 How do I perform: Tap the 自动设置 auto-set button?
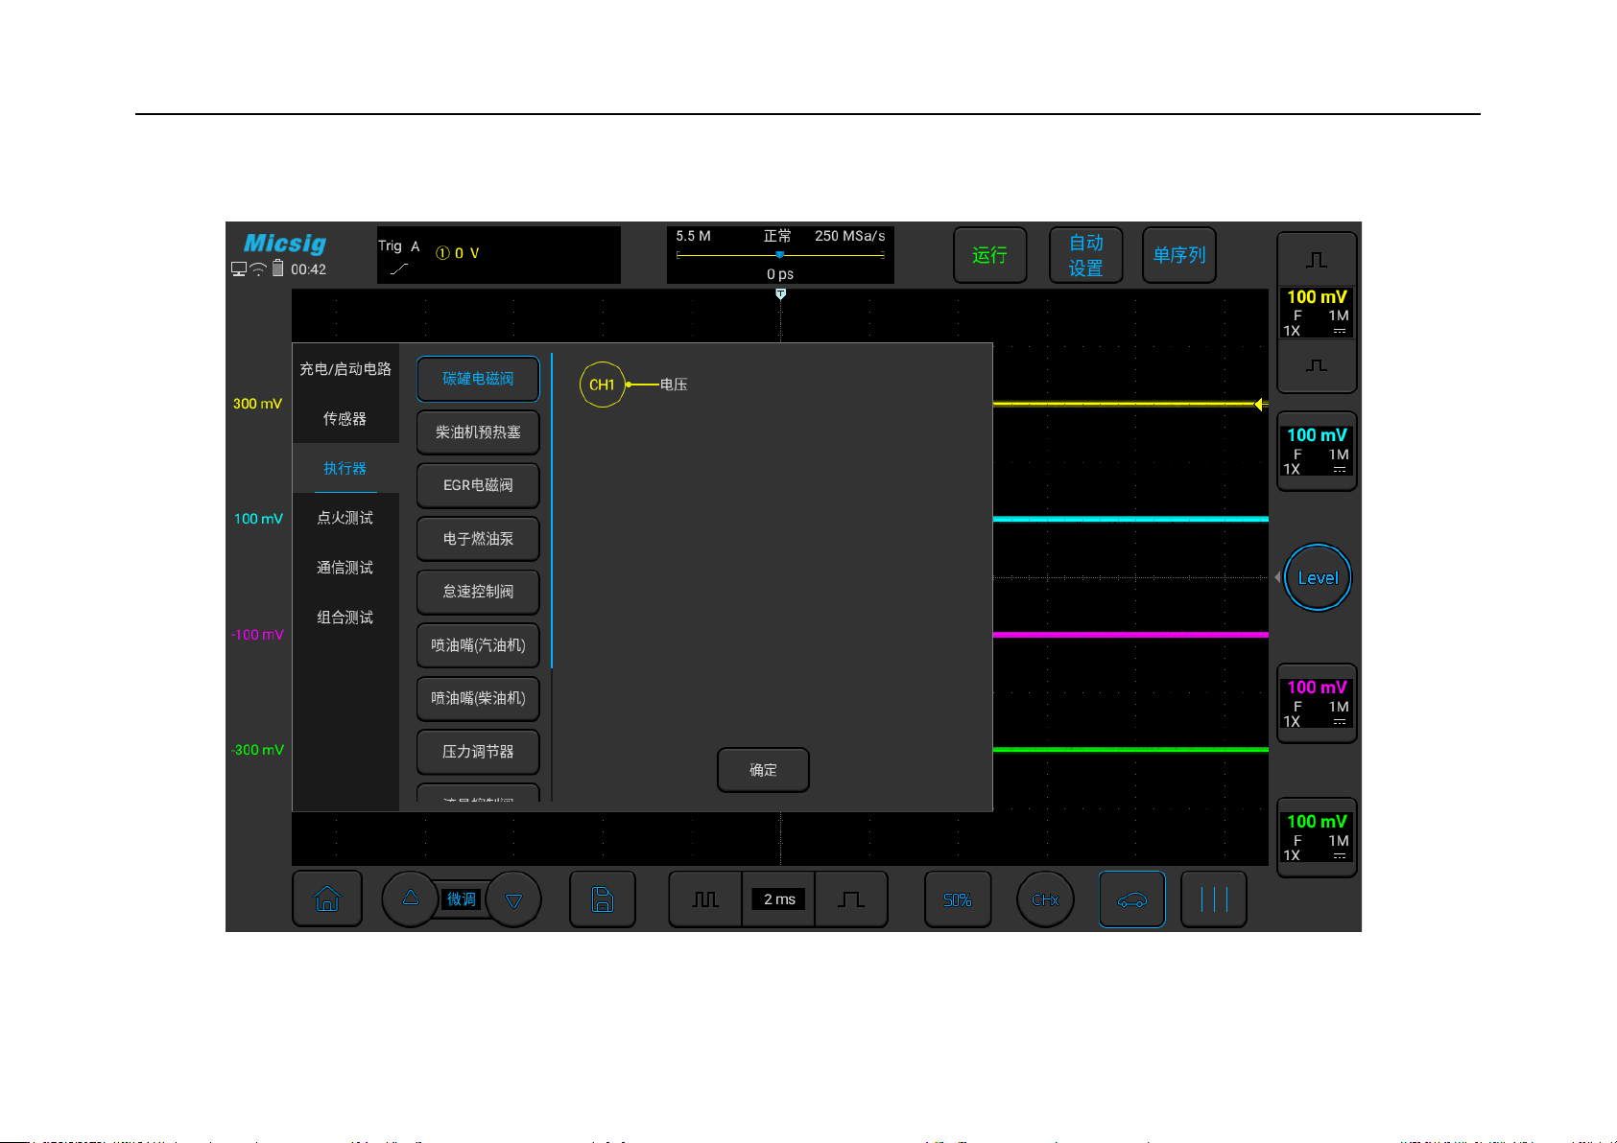1085,255
